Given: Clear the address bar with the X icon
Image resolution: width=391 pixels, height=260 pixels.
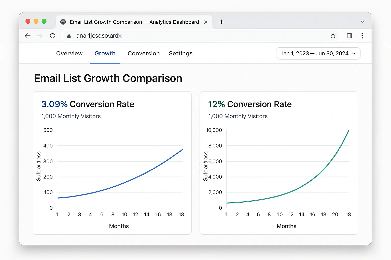Looking at the screenshot, I should point(120,36).
